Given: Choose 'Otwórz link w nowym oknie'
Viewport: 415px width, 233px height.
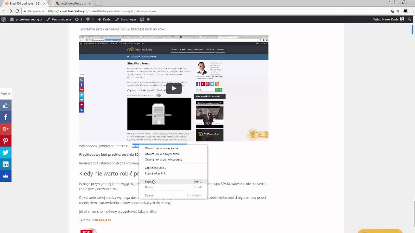Looking at the screenshot, I should [x=173, y=154].
